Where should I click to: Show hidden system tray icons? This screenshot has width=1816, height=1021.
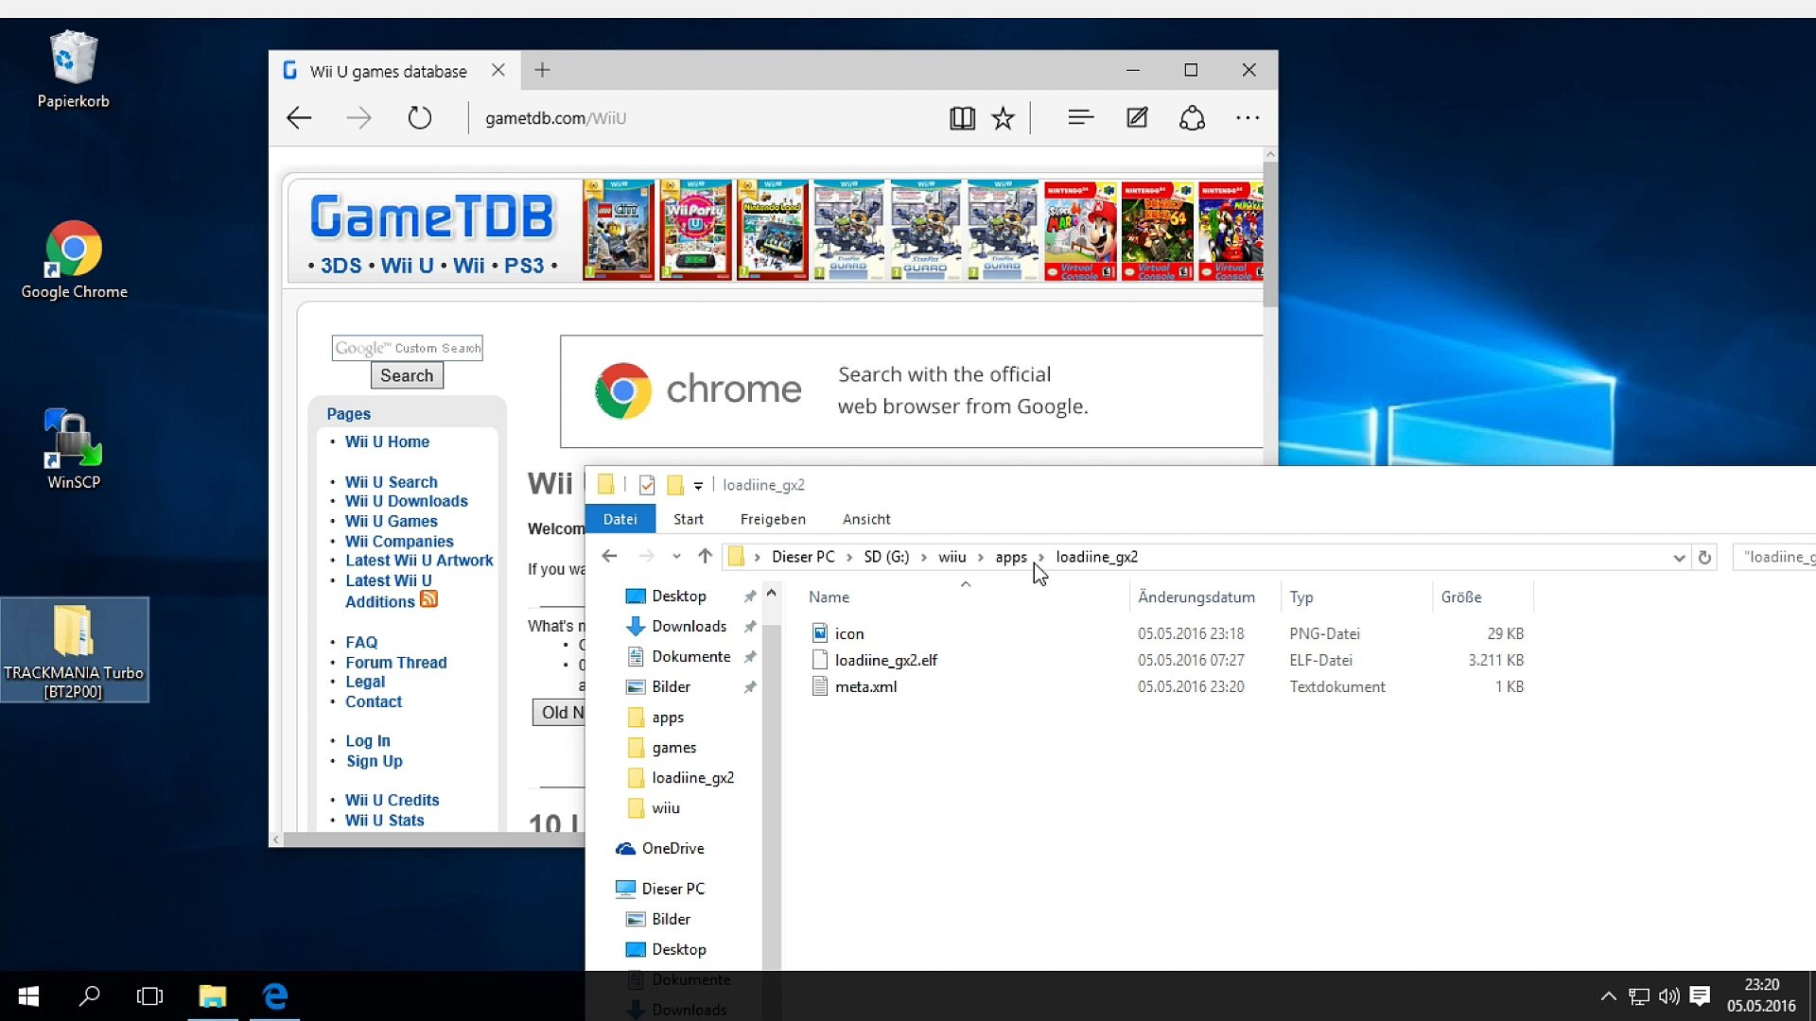click(x=1608, y=995)
